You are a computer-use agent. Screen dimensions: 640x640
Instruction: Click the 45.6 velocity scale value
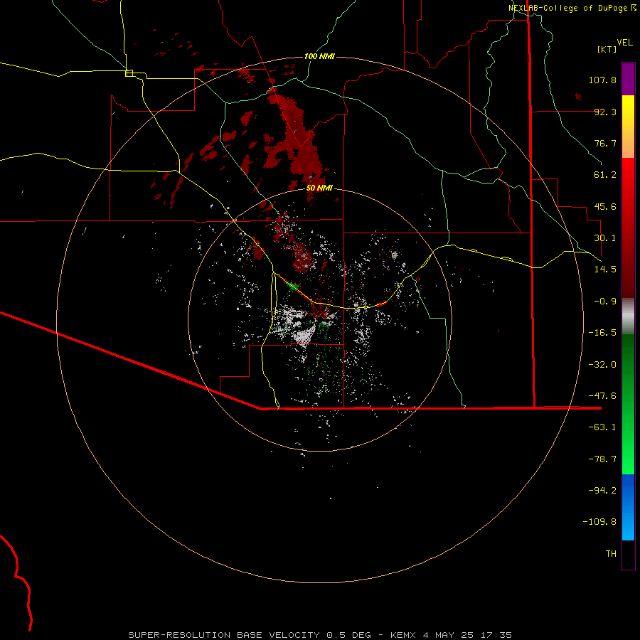(x=605, y=206)
